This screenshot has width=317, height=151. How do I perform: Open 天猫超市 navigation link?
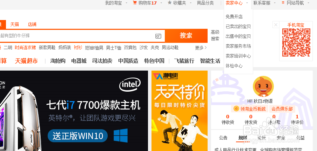[26, 61]
